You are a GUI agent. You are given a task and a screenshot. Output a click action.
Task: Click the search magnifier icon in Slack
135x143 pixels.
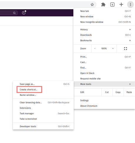pyautogui.click(x=14, y=13)
